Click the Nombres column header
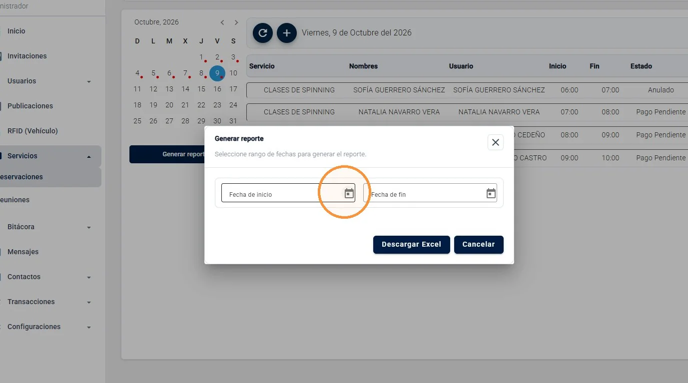688x383 pixels. [363, 66]
